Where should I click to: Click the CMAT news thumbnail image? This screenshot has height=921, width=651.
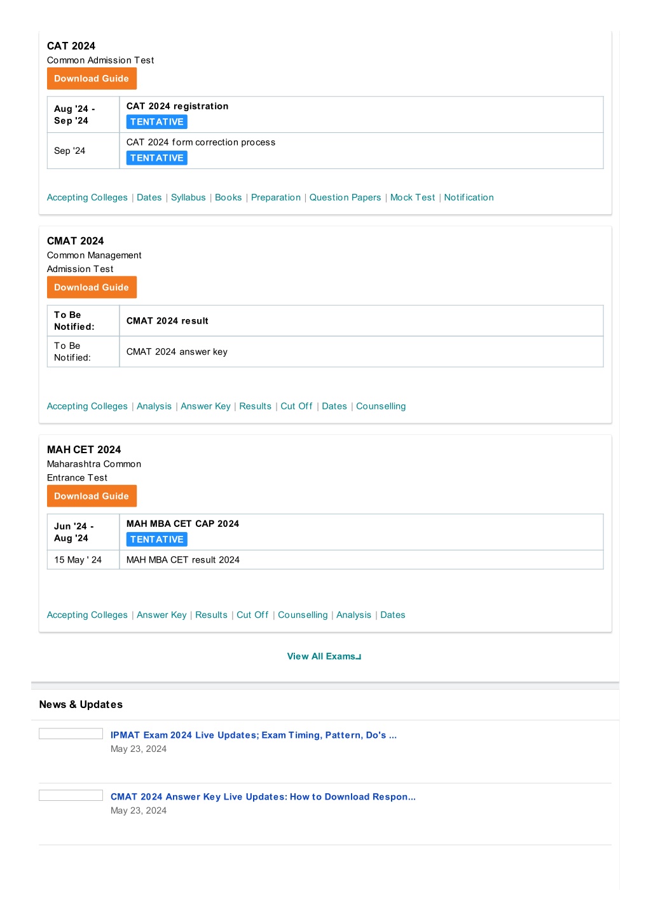(x=71, y=795)
